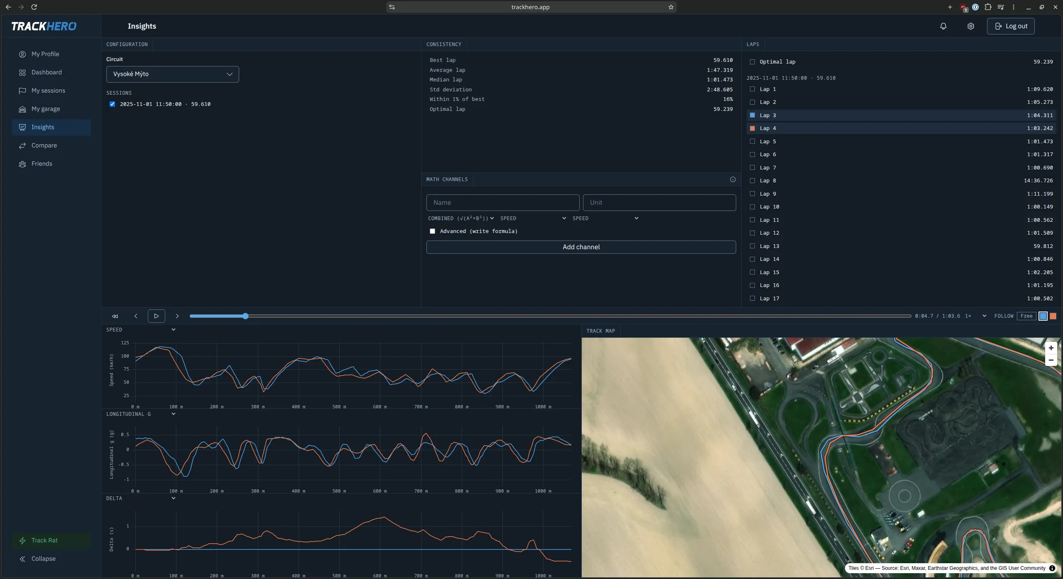Click the math channels info icon
1063x579 pixels.
click(732, 179)
